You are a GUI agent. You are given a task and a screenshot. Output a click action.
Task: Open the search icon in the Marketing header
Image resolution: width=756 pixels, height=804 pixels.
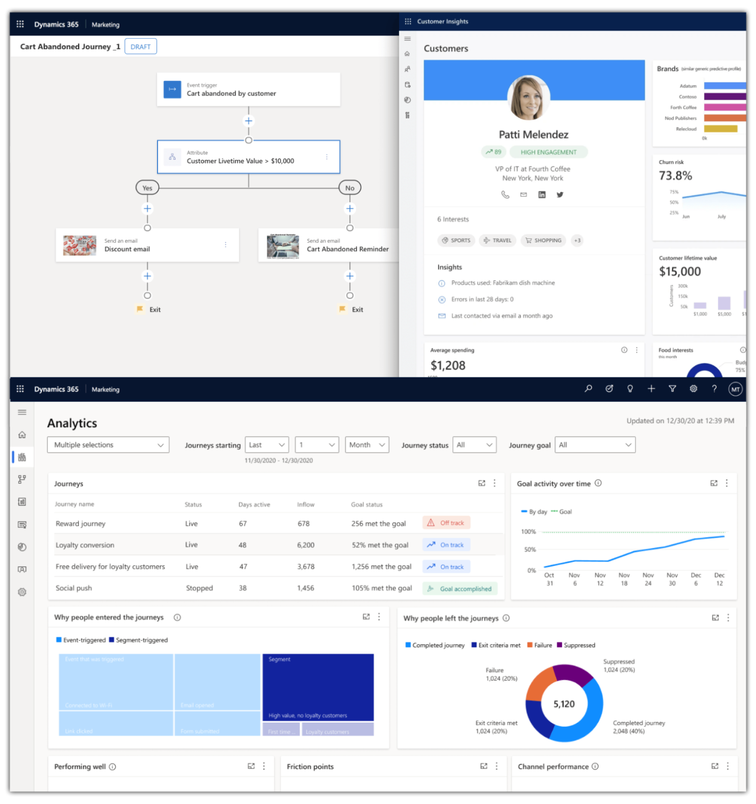pyautogui.click(x=588, y=389)
